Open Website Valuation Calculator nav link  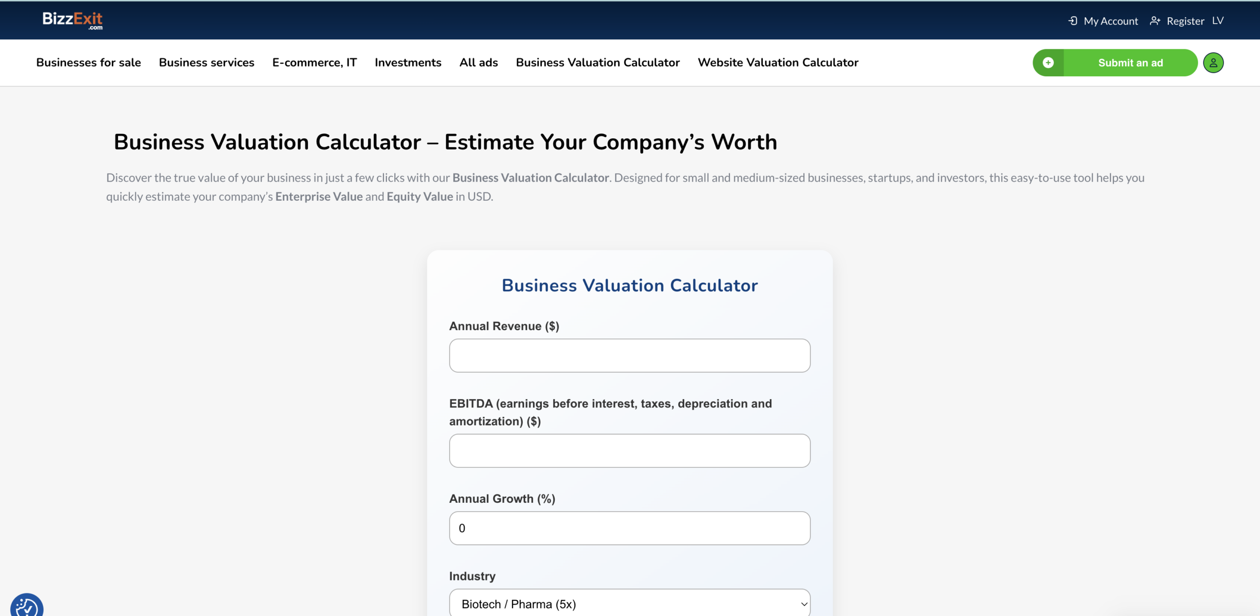coord(778,62)
